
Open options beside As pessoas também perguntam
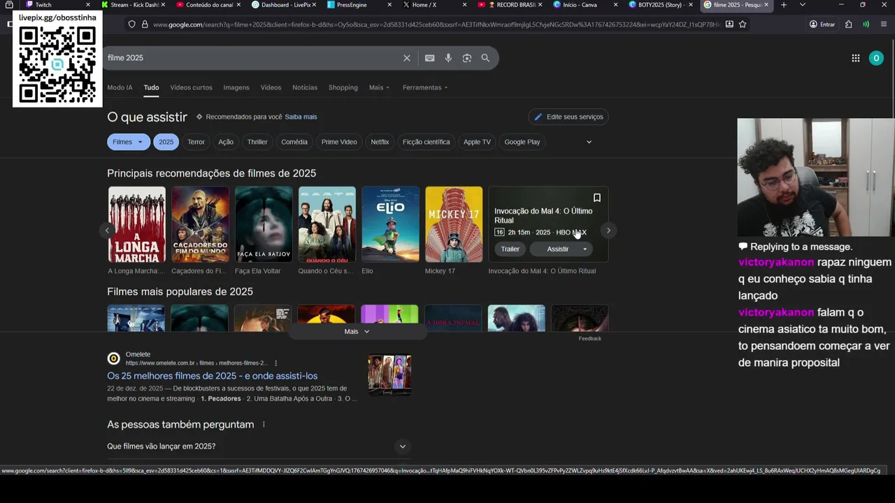264,425
